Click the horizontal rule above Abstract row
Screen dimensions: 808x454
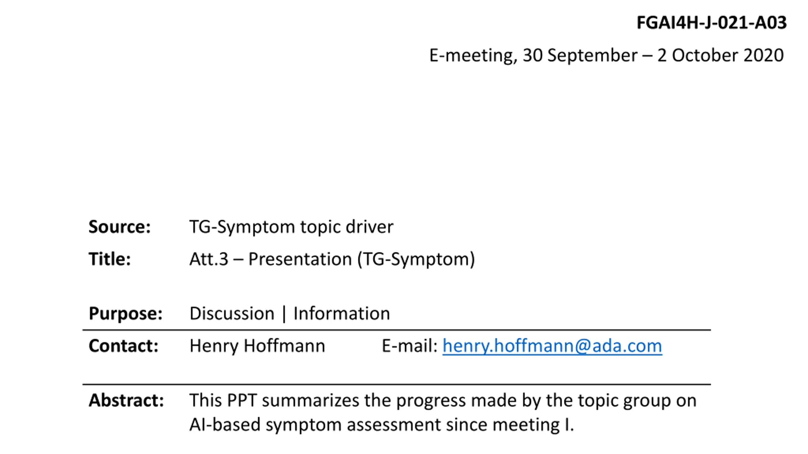pyautogui.click(x=396, y=384)
